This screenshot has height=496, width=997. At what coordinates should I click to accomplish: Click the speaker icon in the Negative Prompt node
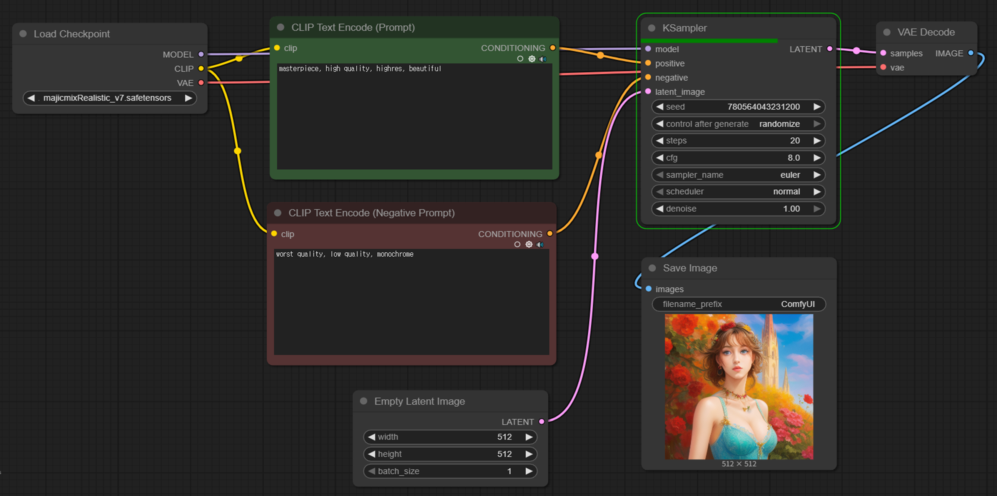click(x=540, y=244)
